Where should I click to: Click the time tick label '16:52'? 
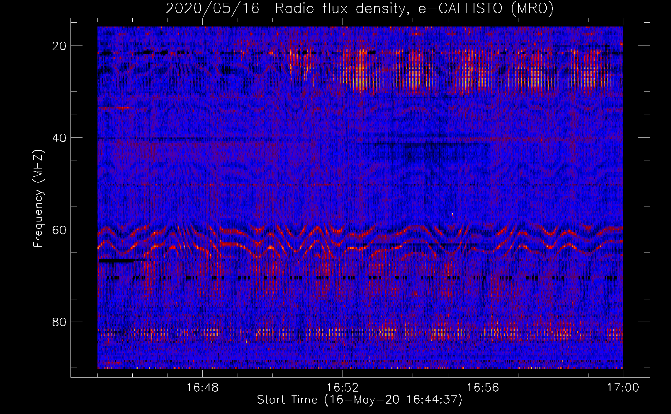pos(343,388)
